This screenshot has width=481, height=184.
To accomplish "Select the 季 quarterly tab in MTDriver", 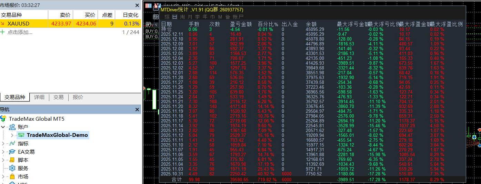I will pos(197,17).
